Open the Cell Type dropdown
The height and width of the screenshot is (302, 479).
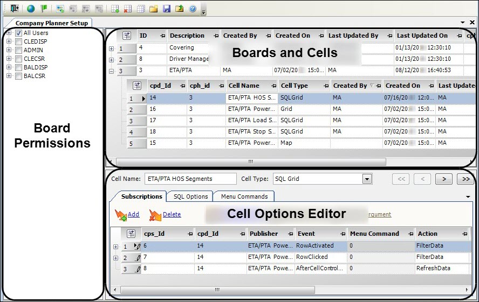[x=367, y=179]
